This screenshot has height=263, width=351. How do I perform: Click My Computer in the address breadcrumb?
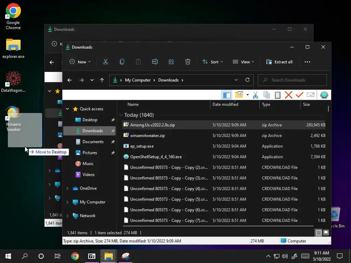tap(138, 80)
